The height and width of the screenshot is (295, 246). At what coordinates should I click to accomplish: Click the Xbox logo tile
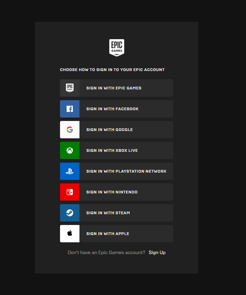pyautogui.click(x=70, y=150)
